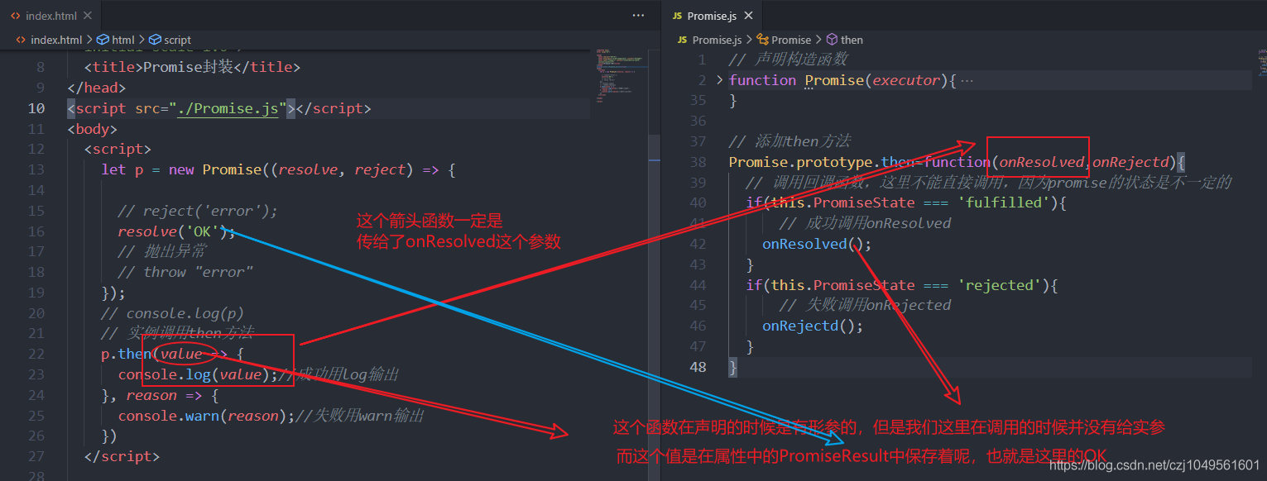This screenshot has width=1267, height=481.
Task: Open the editor More Actions ellipsis menu
Action: click(x=638, y=16)
